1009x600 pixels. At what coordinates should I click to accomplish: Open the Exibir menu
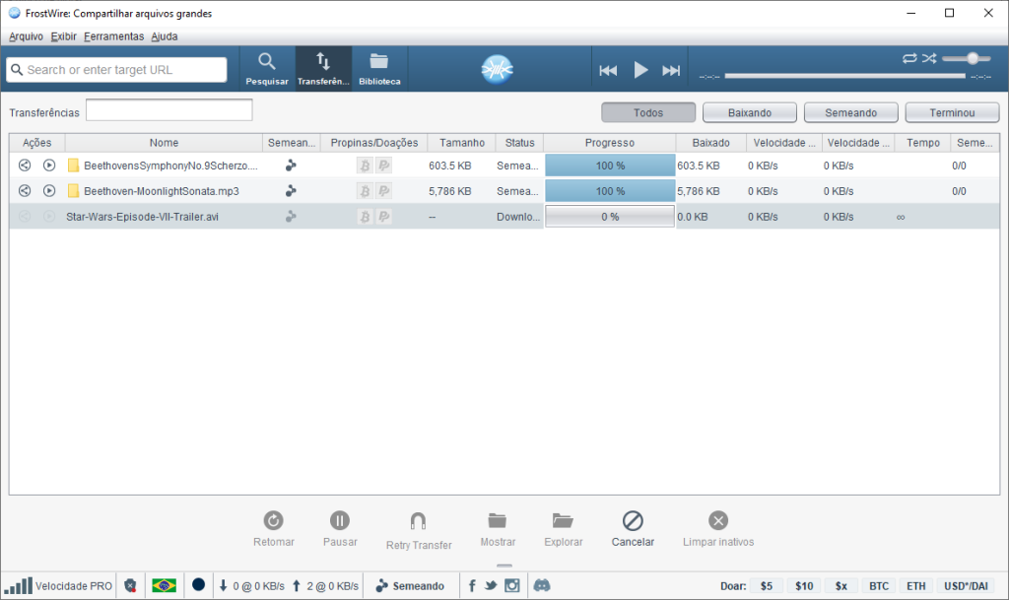point(63,35)
